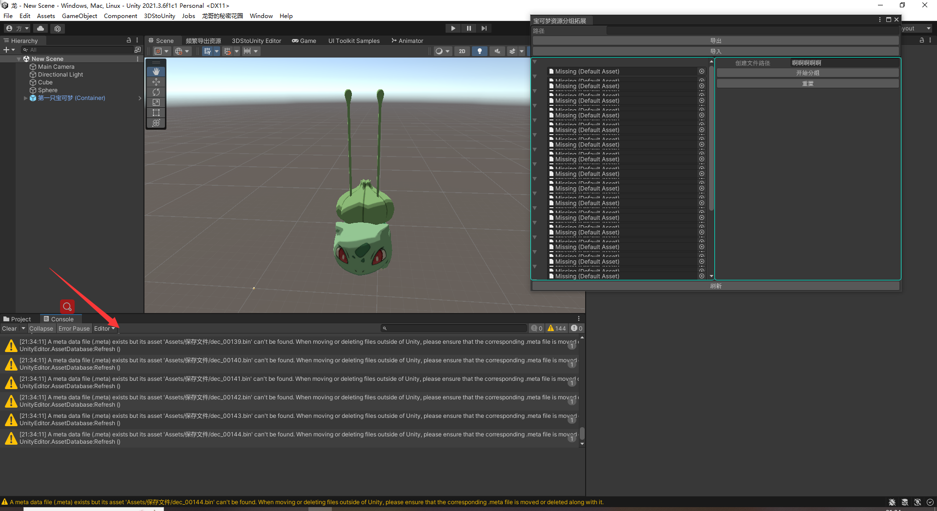Viewport: 937px width, 511px height.
Task: Open prefab arrow on 第一只宝可梦 (Container)
Action: click(140, 98)
